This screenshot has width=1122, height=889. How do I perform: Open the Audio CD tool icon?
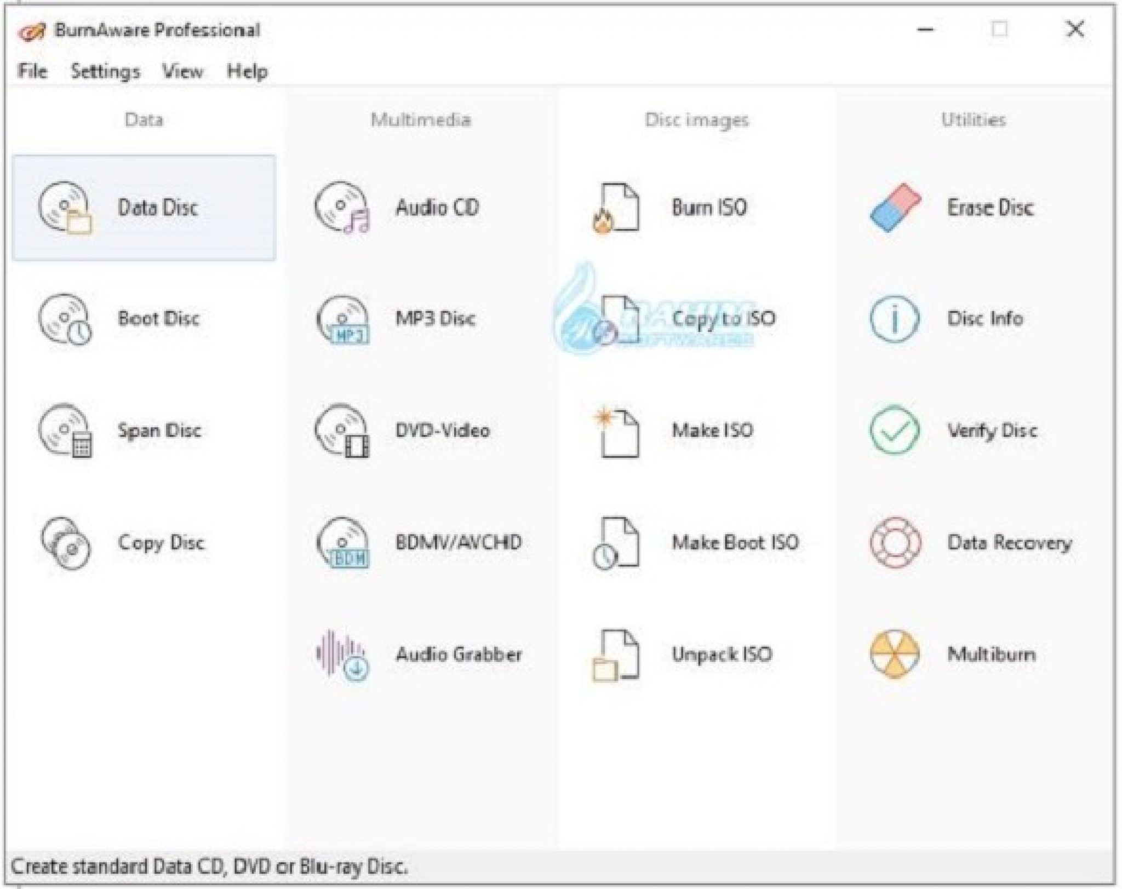(x=342, y=208)
